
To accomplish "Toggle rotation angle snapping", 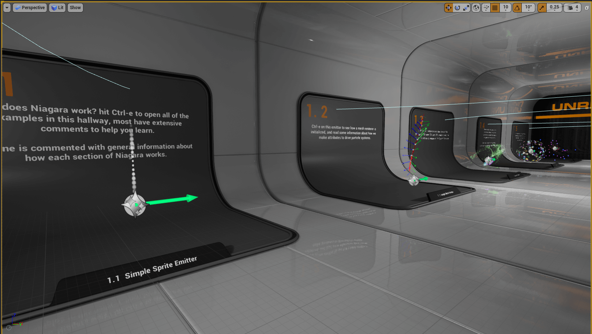I will [517, 8].
